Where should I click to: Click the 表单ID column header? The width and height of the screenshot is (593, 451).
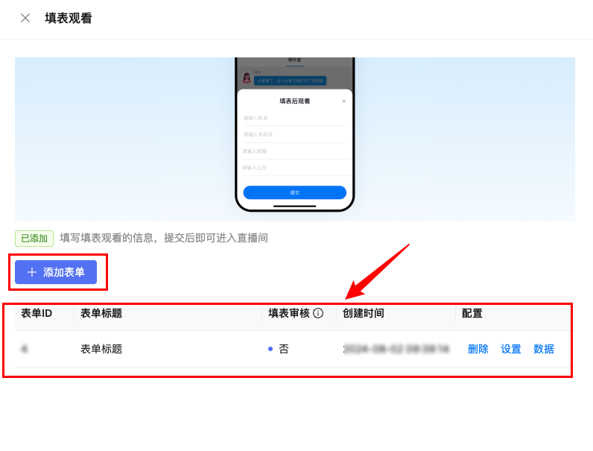[37, 313]
